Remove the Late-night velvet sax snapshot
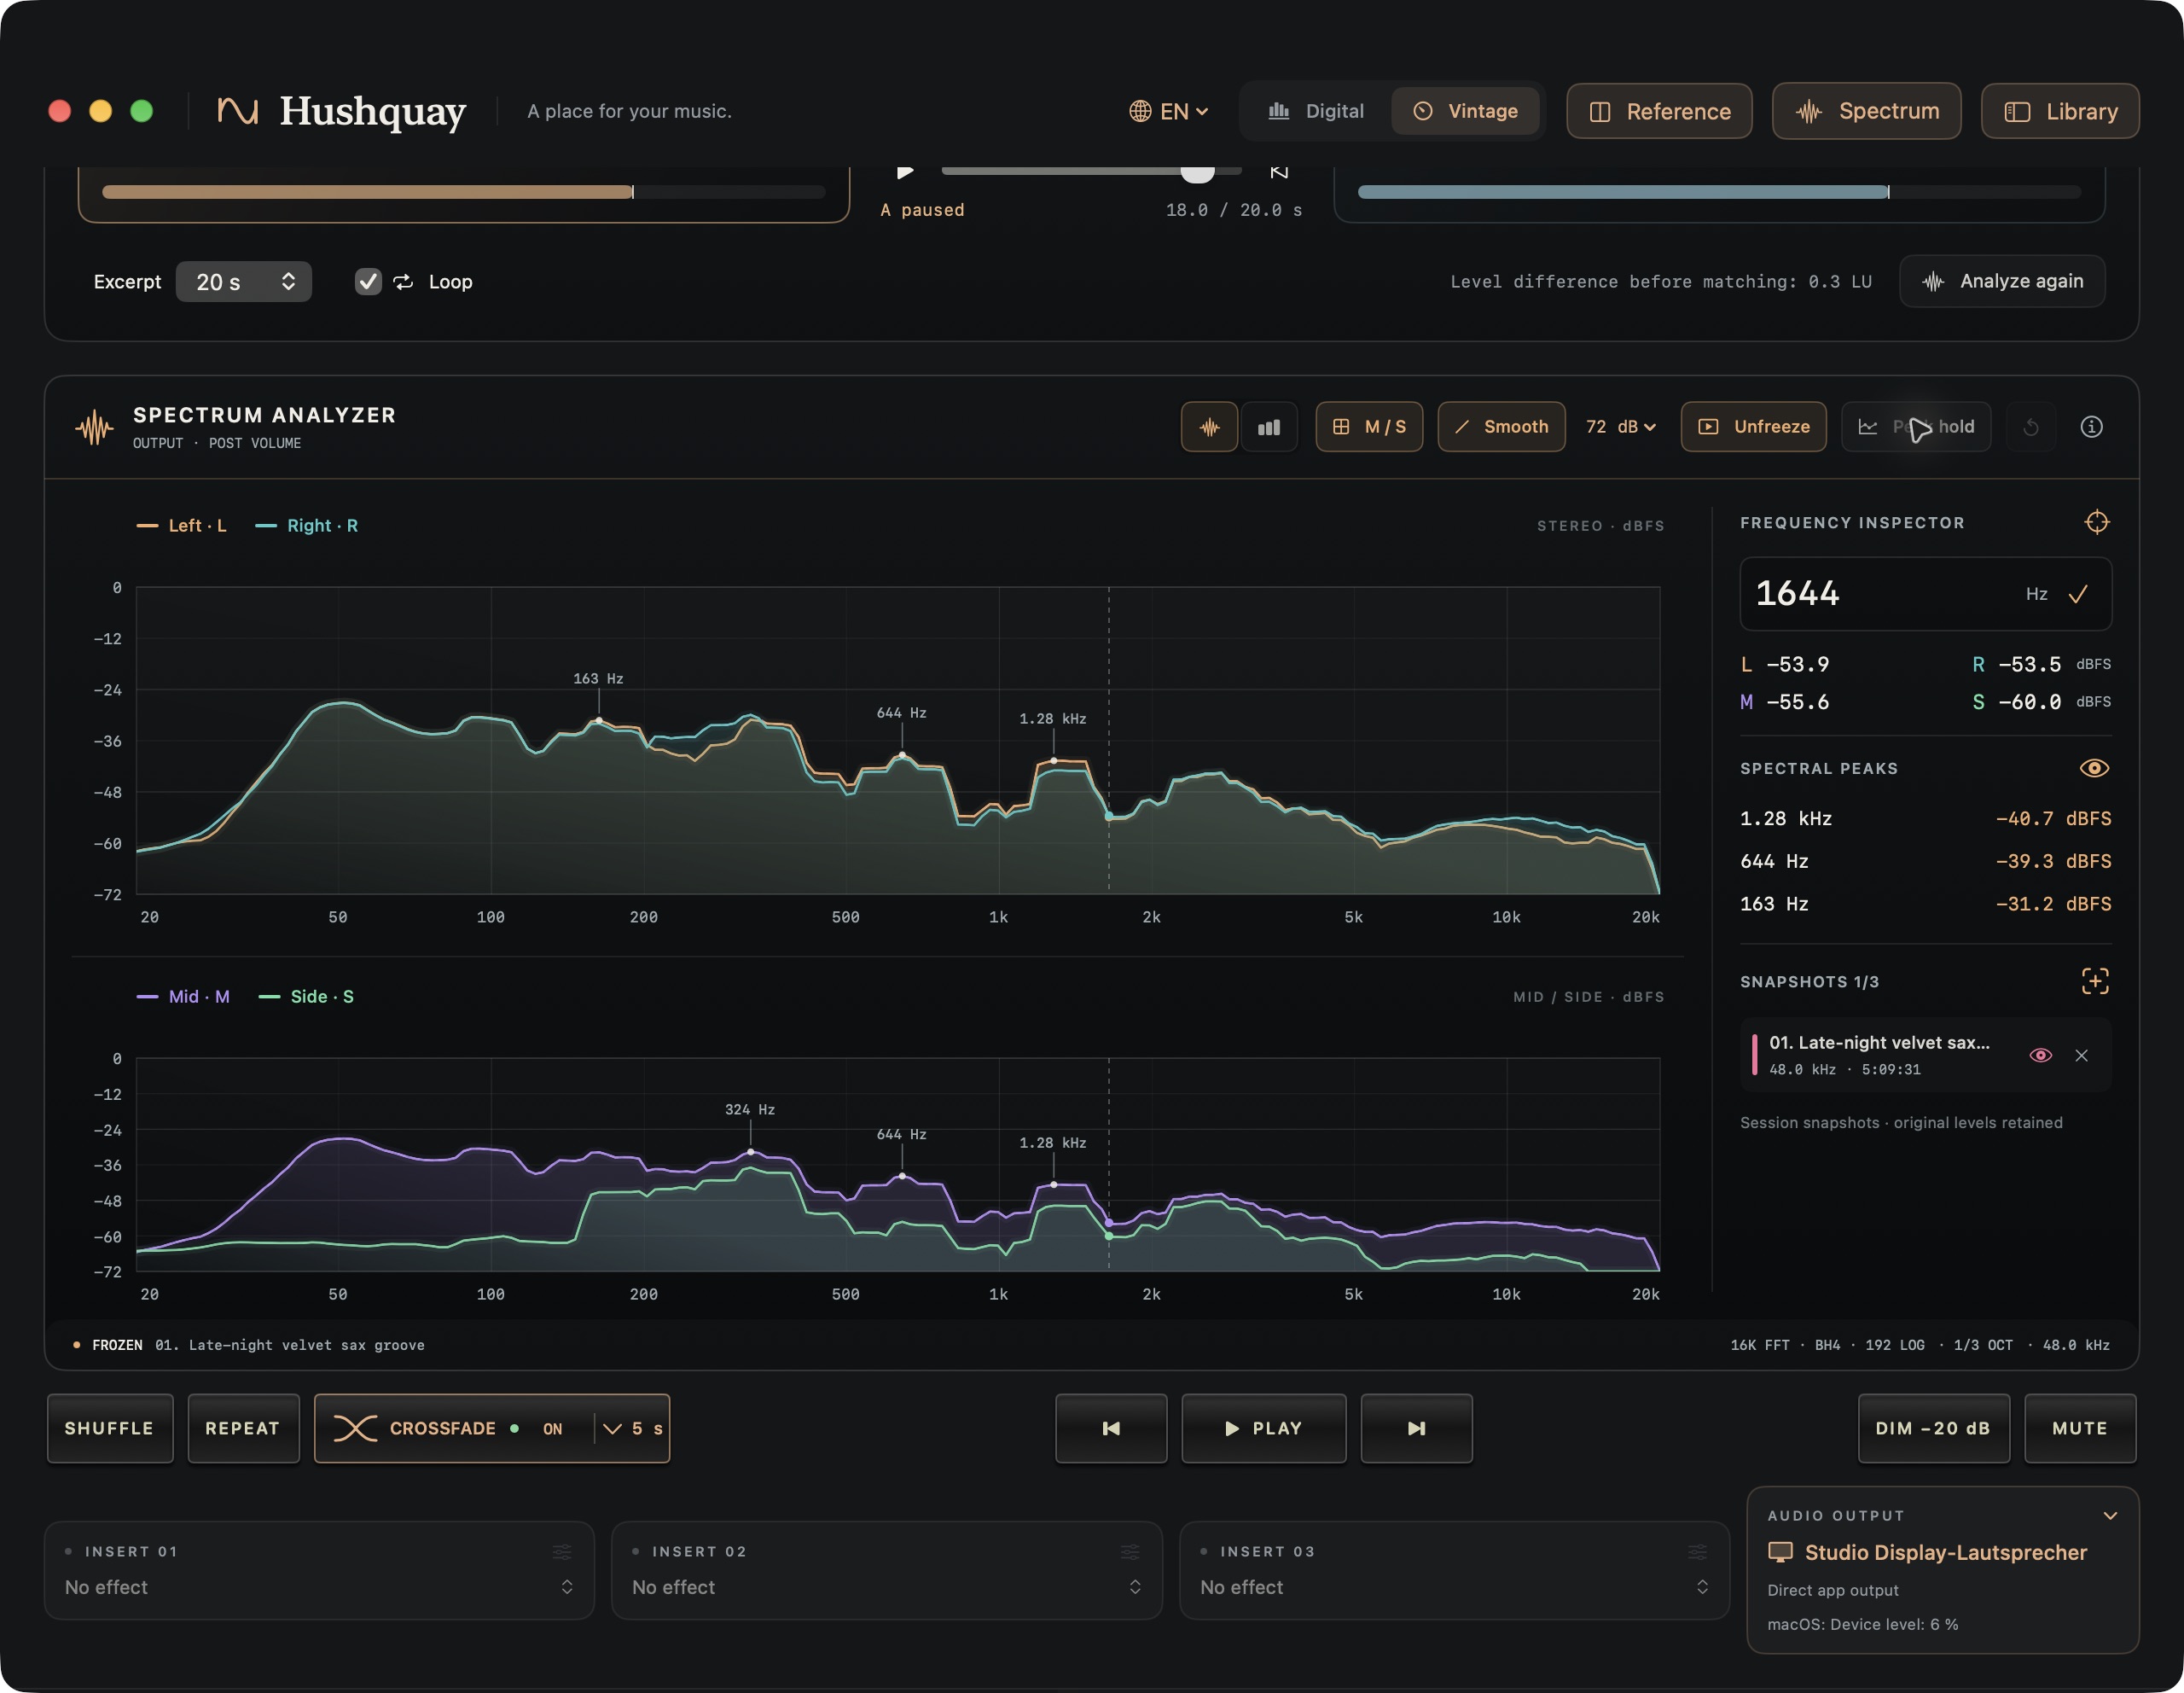This screenshot has width=2184, height=1693. [x=2081, y=1055]
